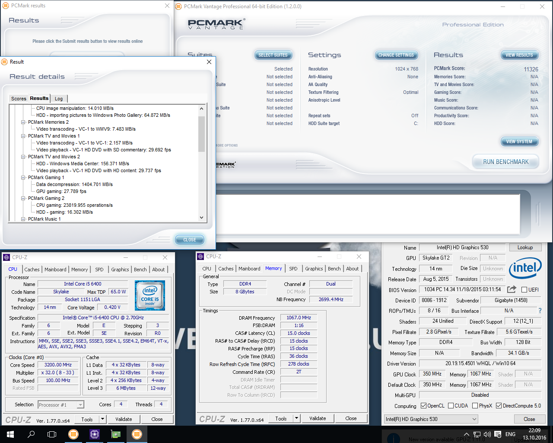This screenshot has height=443, width=553.
Task: Open Bench tab in CPU-Z CPU window
Action: click(x=140, y=270)
